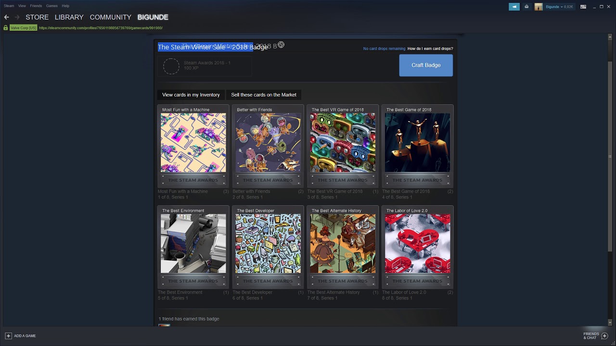616x346 pixels.
Task: Open the Friends menu
Action: coord(36,6)
